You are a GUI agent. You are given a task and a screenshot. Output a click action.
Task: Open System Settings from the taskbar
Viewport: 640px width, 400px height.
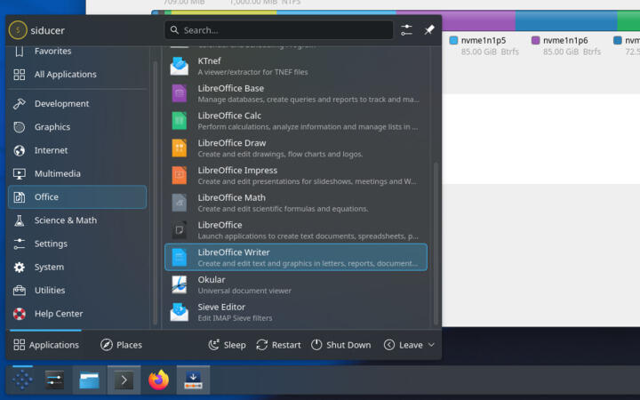pos(54,380)
